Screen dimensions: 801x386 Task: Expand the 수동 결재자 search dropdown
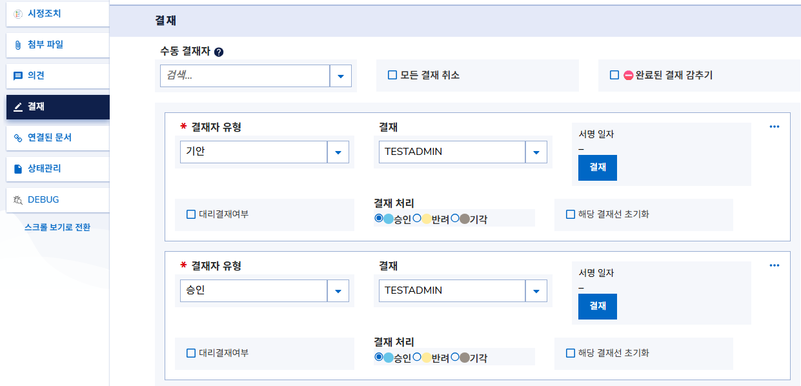[340, 76]
